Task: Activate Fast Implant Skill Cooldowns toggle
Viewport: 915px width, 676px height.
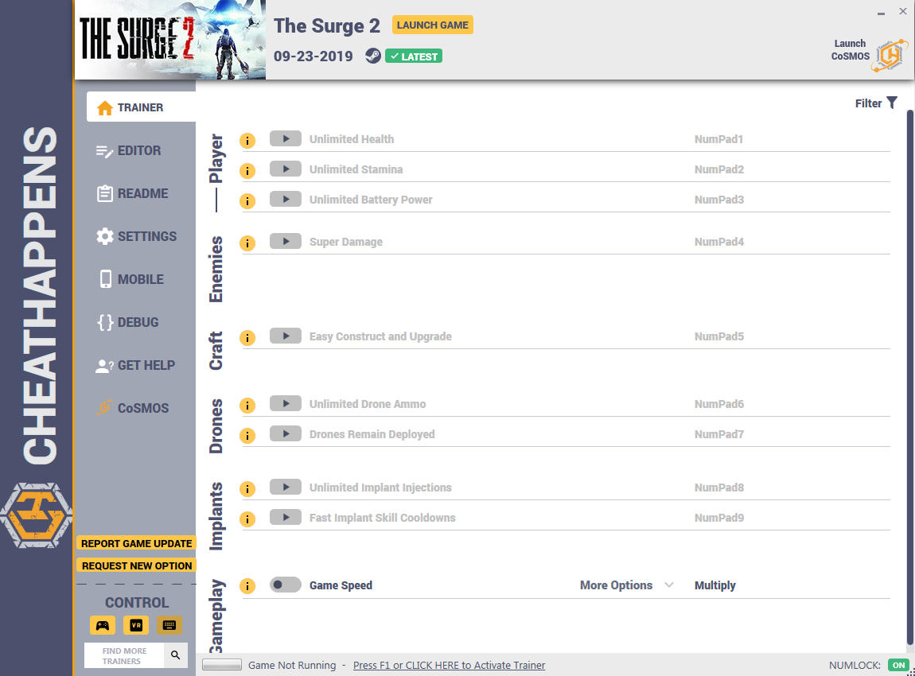Action: tap(286, 518)
